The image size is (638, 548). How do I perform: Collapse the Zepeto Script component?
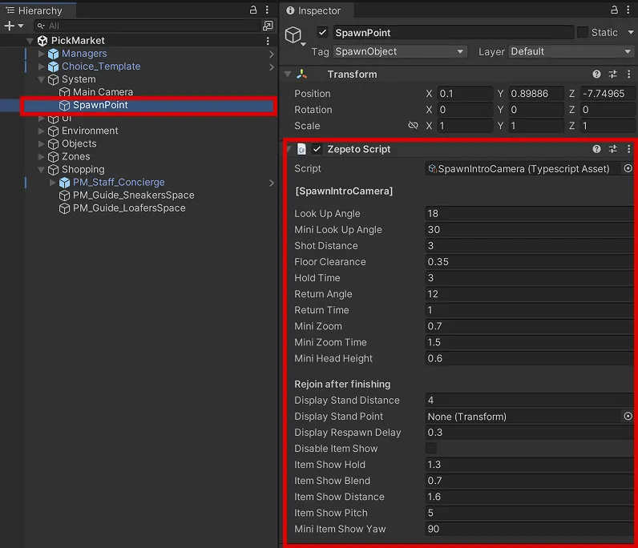289,149
